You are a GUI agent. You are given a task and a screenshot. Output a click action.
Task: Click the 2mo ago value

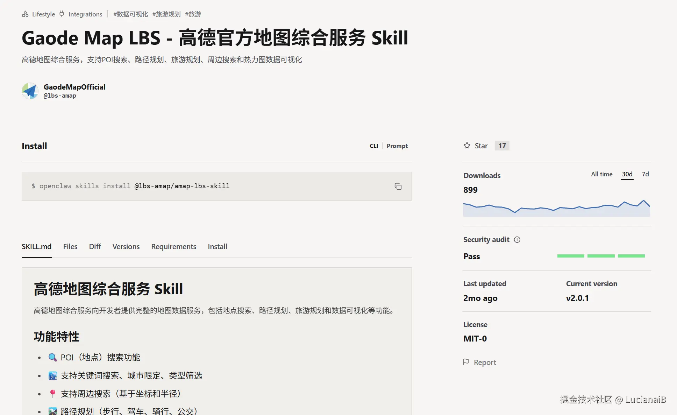click(x=480, y=298)
